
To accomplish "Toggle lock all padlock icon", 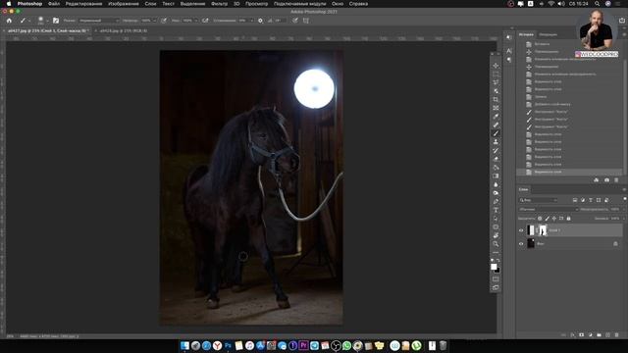I will (569, 219).
